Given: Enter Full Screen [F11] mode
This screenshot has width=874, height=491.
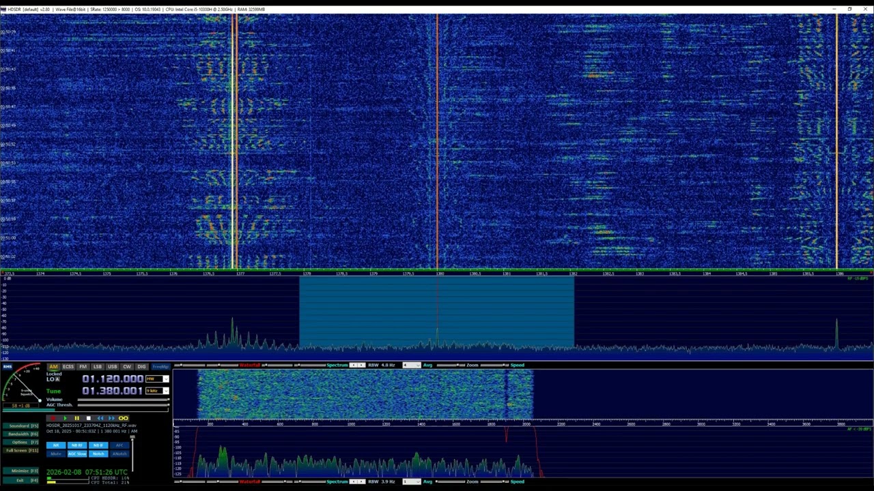Looking at the screenshot, I should tap(20, 450).
